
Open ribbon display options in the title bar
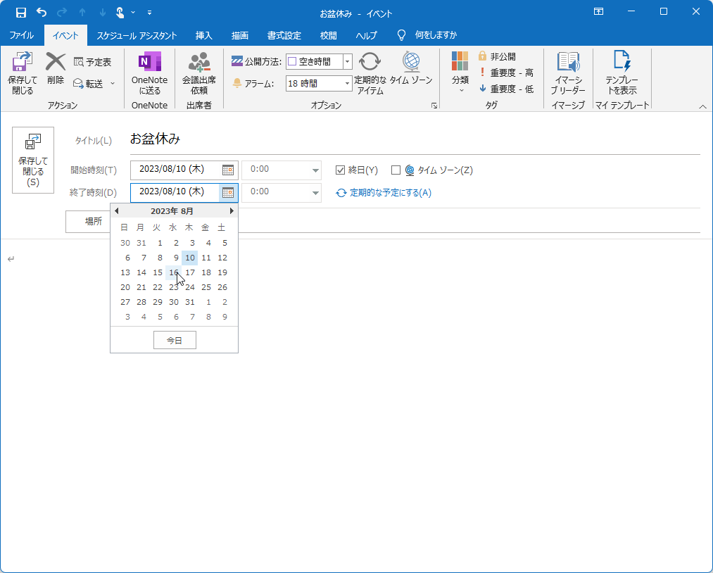598,12
